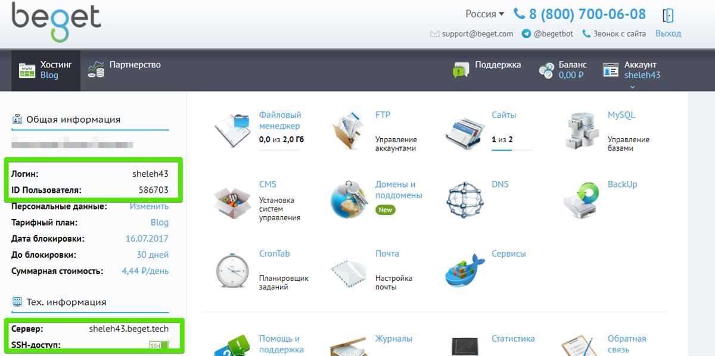Click the Blog tariff plan link
The width and height of the screenshot is (715, 356).
point(160,223)
